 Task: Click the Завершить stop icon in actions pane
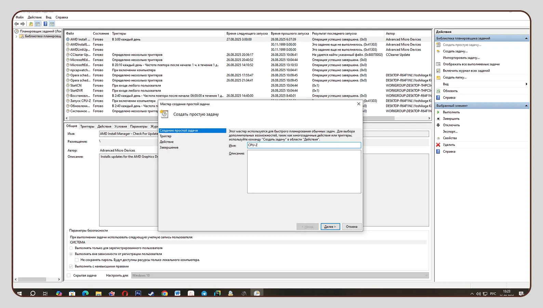tap(438, 119)
